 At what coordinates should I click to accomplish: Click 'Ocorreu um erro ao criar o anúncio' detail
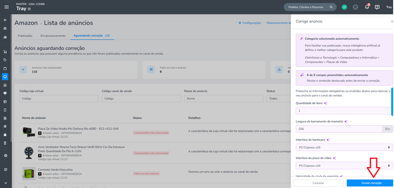click(x=223, y=172)
